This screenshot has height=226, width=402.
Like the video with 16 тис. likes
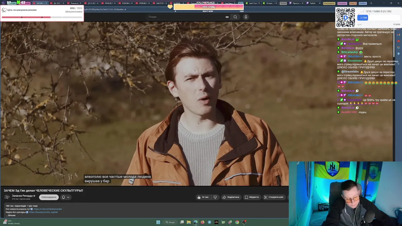click(203, 197)
